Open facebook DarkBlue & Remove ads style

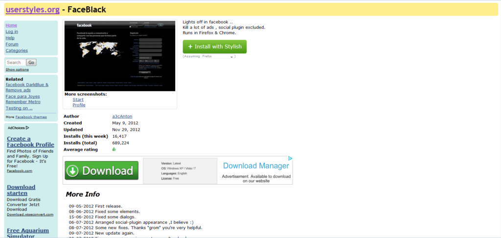point(27,87)
